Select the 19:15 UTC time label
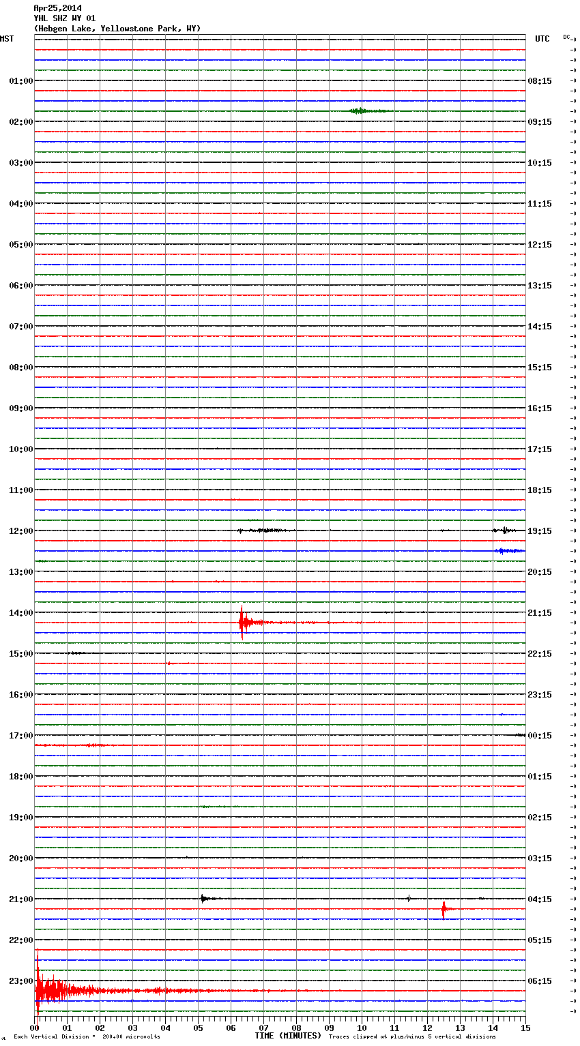Image resolution: width=580 pixels, height=1046 pixels. (x=540, y=531)
